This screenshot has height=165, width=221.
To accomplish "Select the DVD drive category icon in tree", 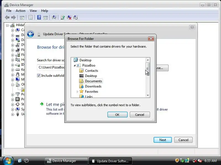I will [x=18, y=45].
